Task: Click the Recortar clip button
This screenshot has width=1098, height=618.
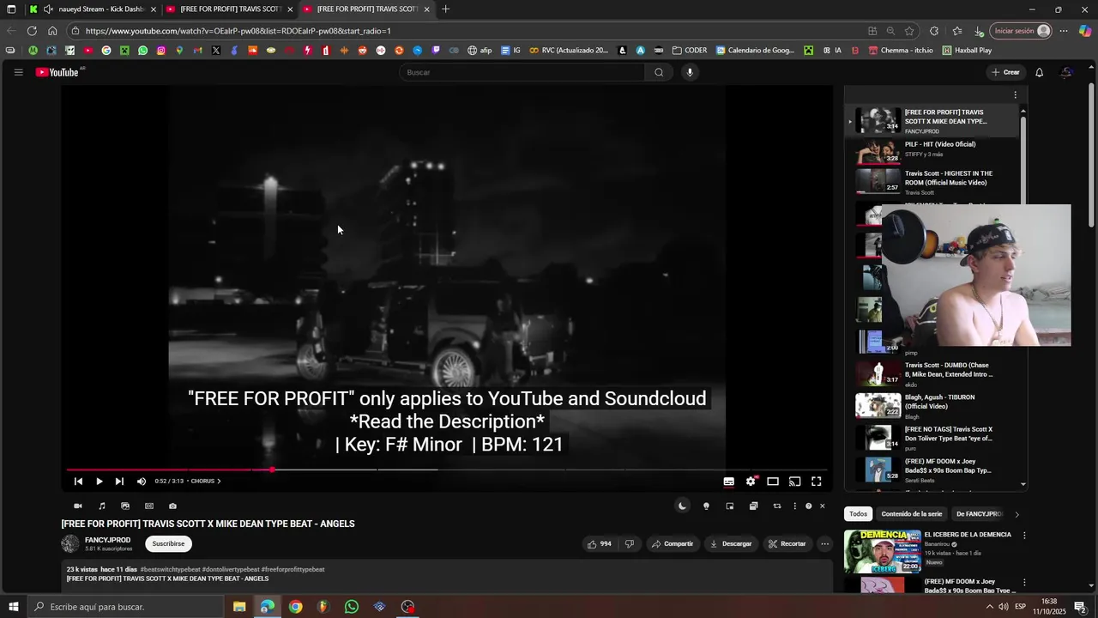Action: coord(787,543)
